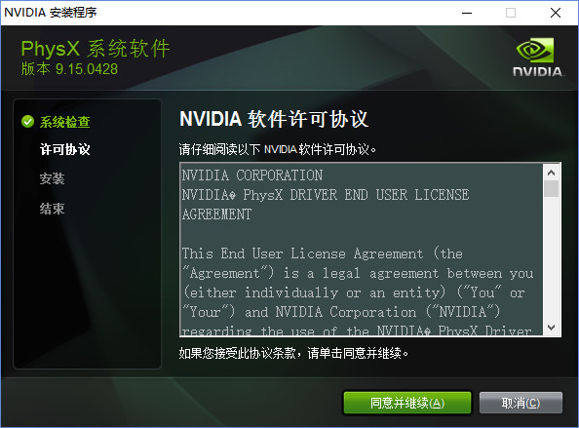Viewport: 579px width, 428px height.
Task: Select the 系统检查 step in sidebar
Action: coord(65,122)
